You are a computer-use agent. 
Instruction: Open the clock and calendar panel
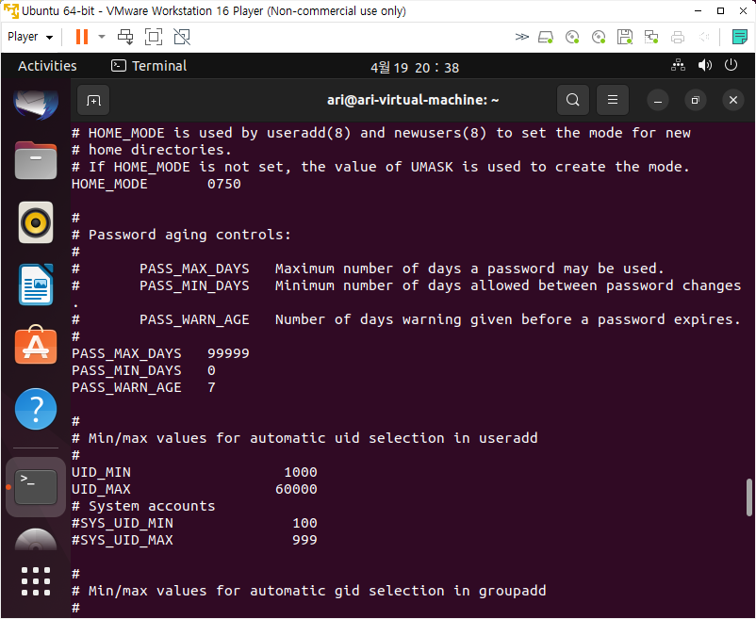(415, 67)
